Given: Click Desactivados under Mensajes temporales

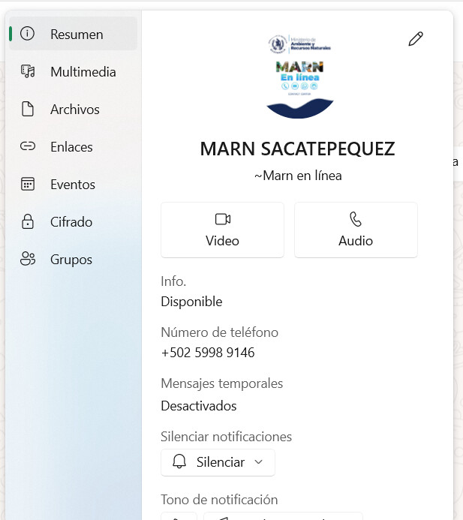Looking at the screenshot, I should point(199,406).
